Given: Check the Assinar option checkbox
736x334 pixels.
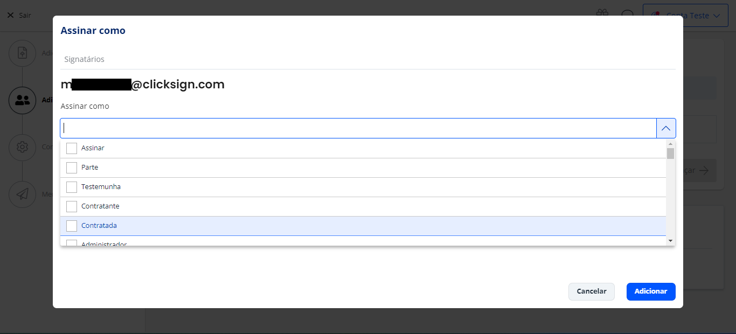Looking at the screenshot, I should pyautogui.click(x=72, y=148).
